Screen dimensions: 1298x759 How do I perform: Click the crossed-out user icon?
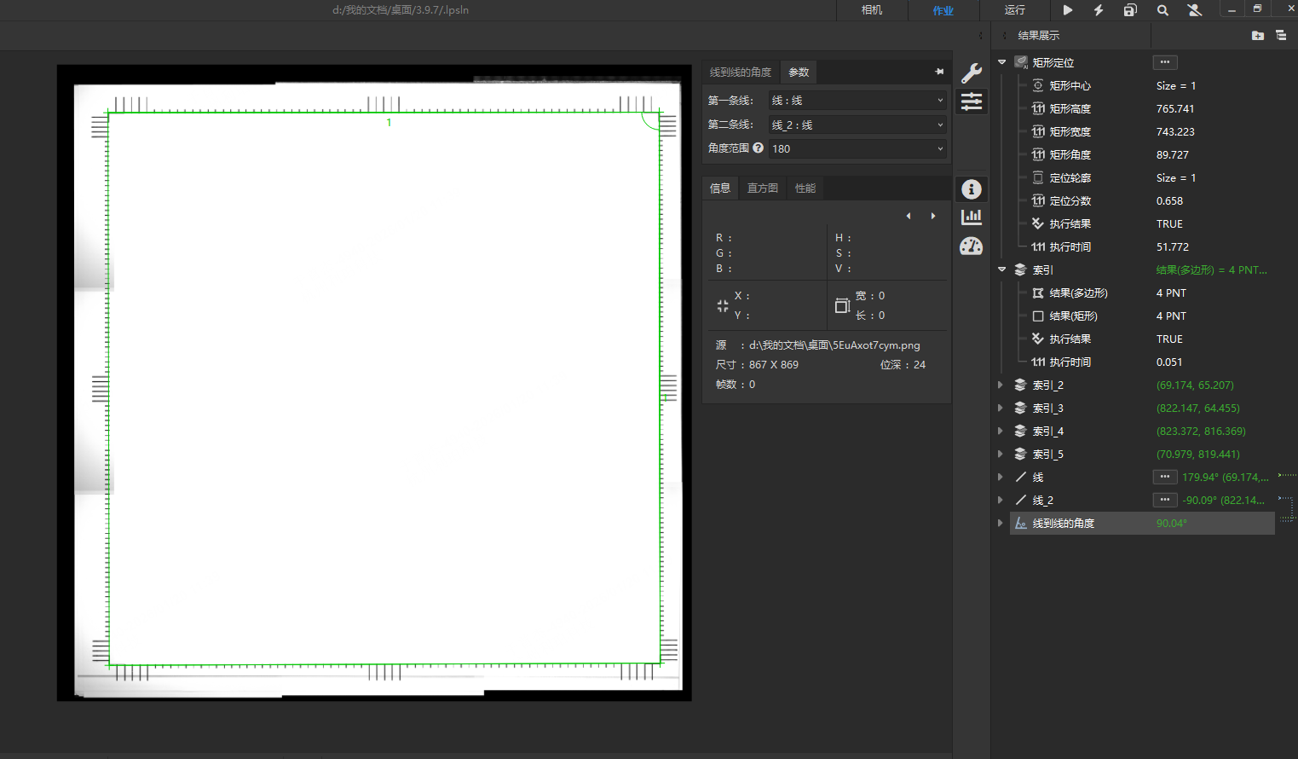coord(1194,10)
